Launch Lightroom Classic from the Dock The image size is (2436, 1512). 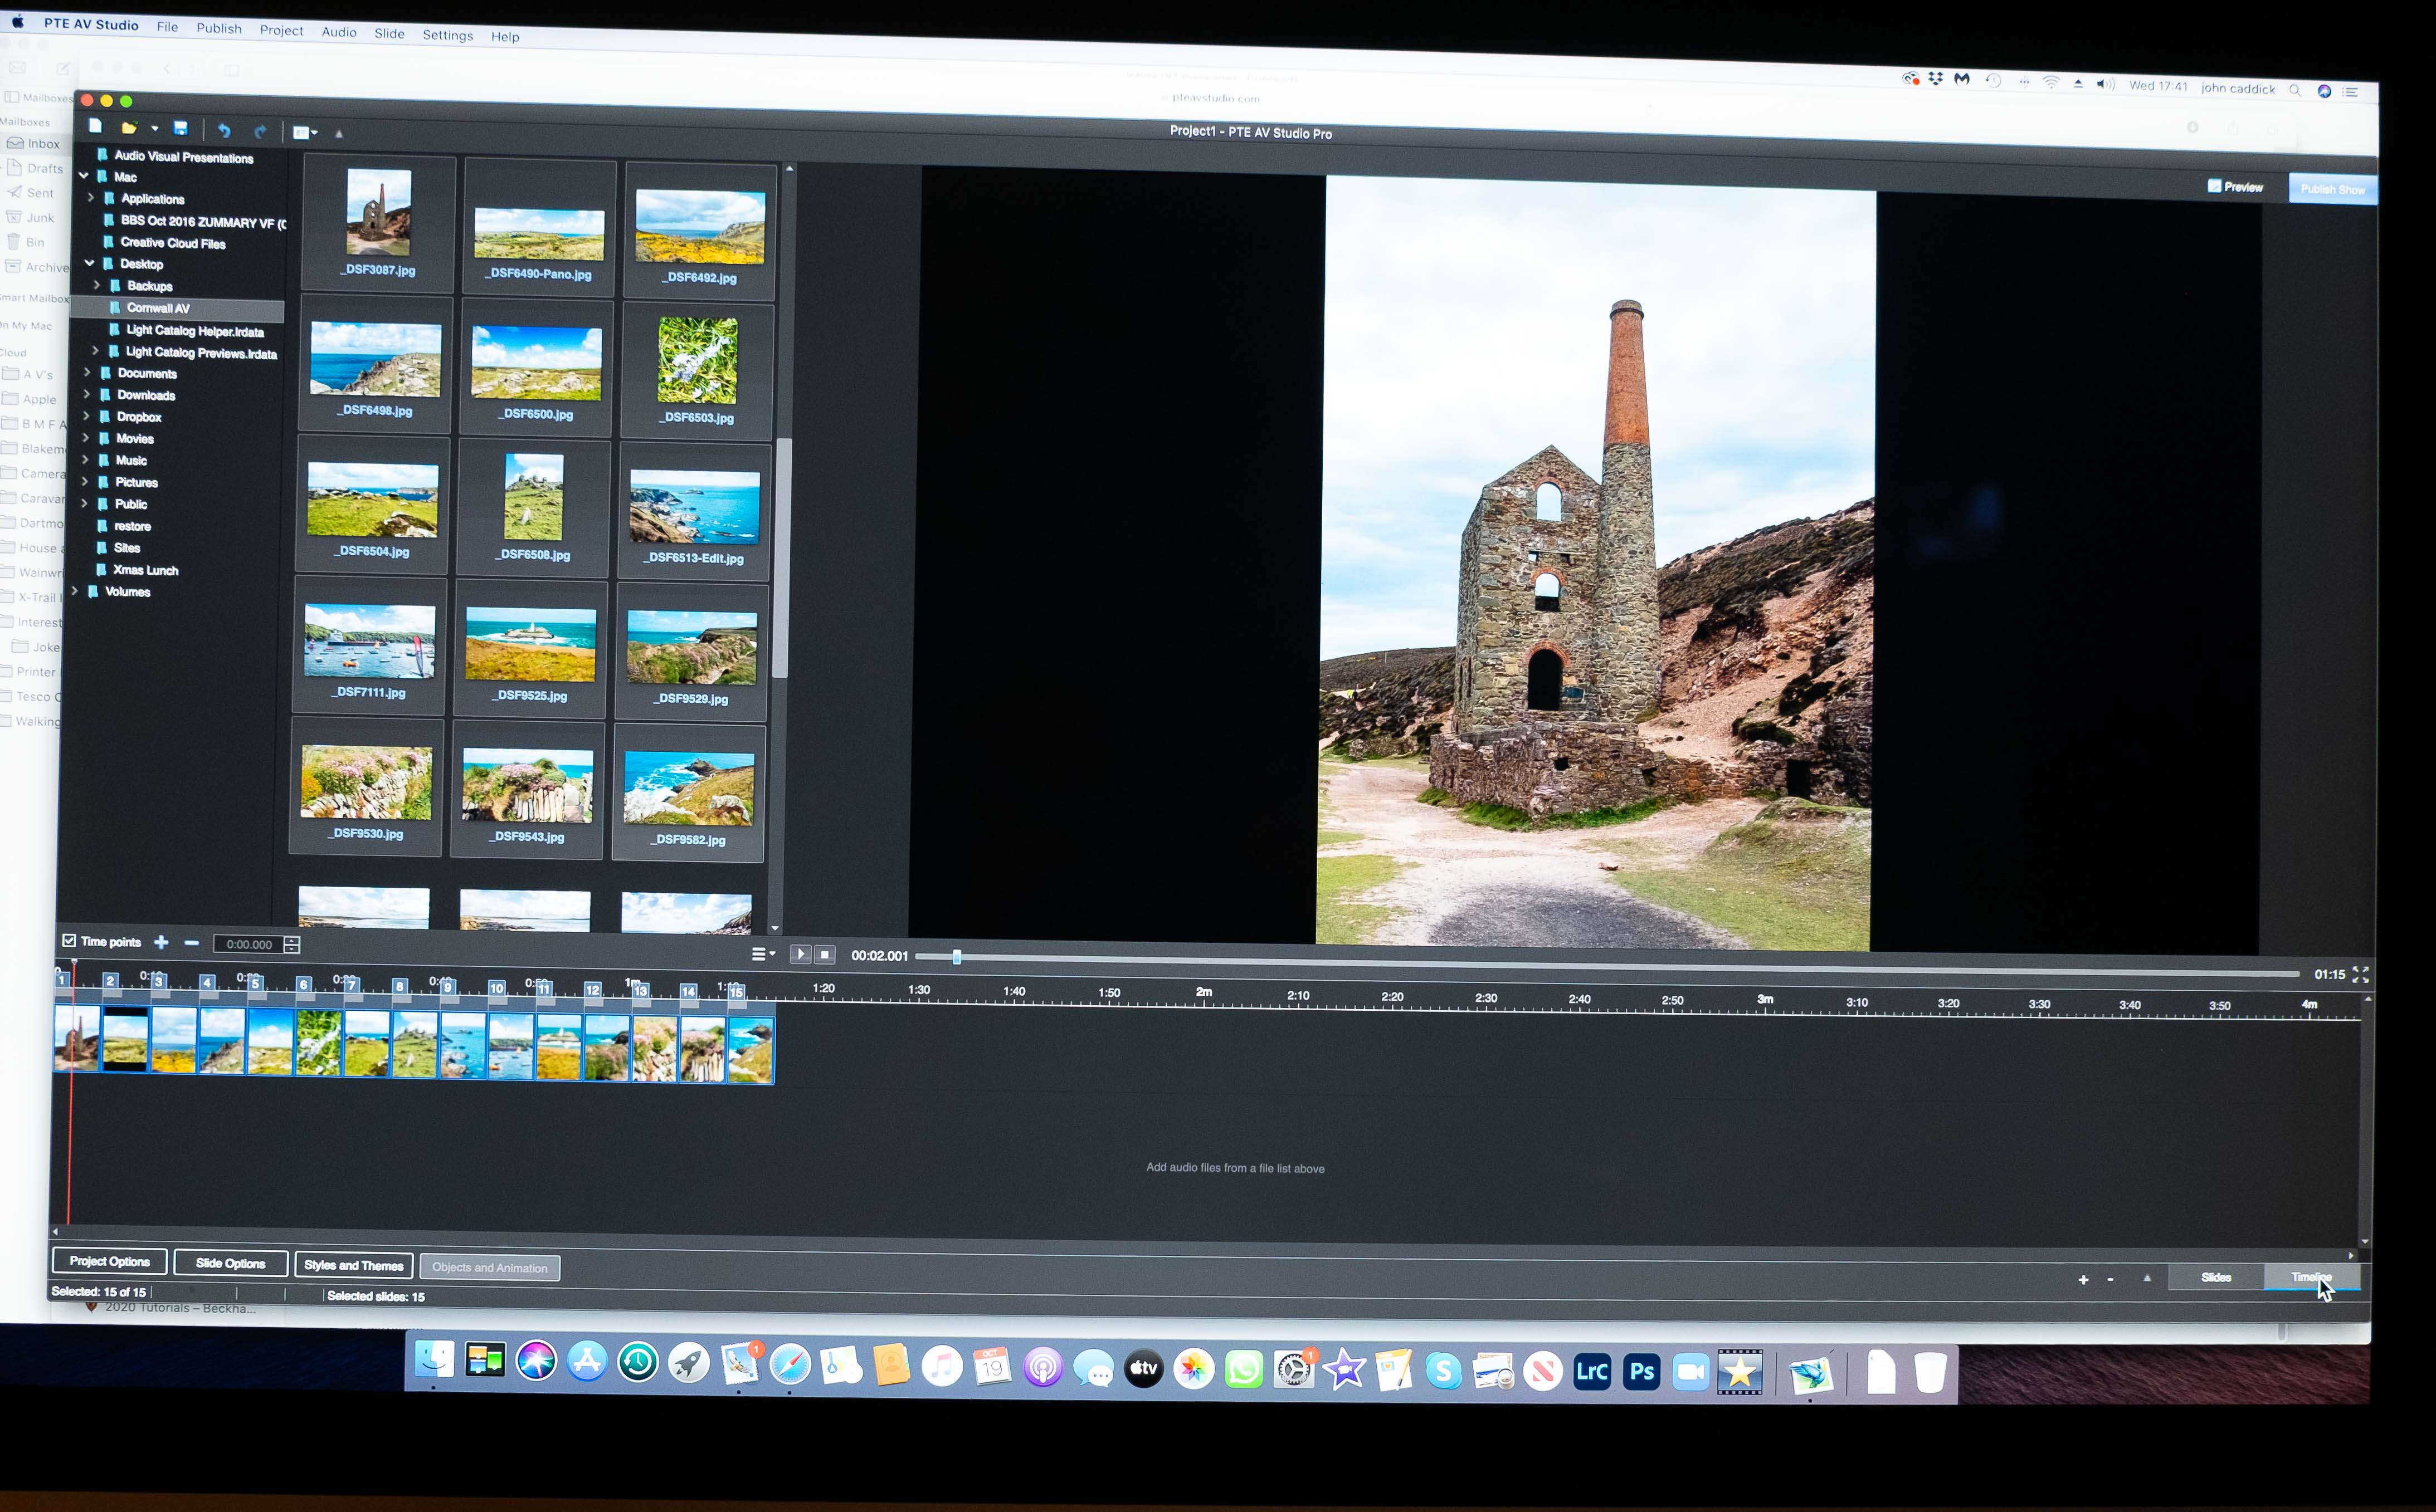click(x=1592, y=1371)
